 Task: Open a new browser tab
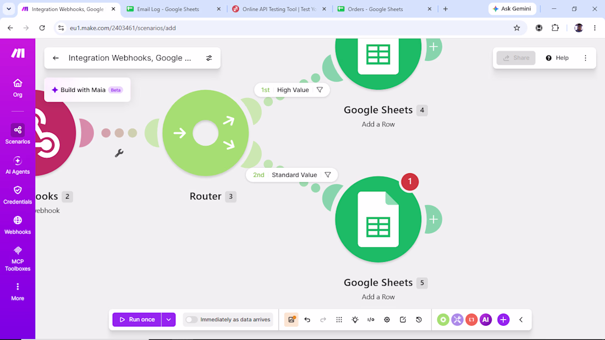click(446, 9)
